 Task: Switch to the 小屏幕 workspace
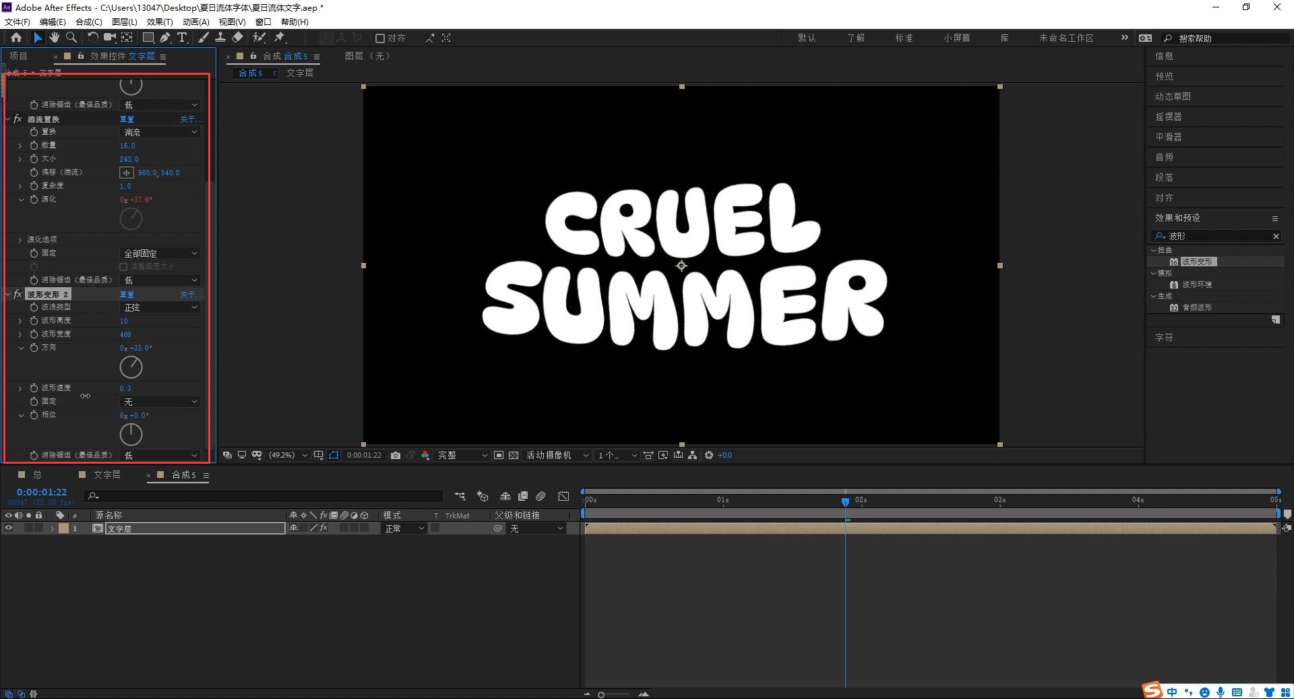(957, 38)
